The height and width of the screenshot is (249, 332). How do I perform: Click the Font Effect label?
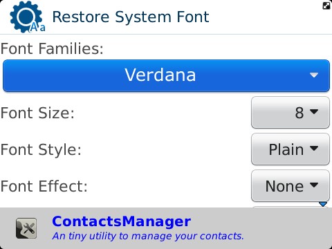[x=44, y=186]
